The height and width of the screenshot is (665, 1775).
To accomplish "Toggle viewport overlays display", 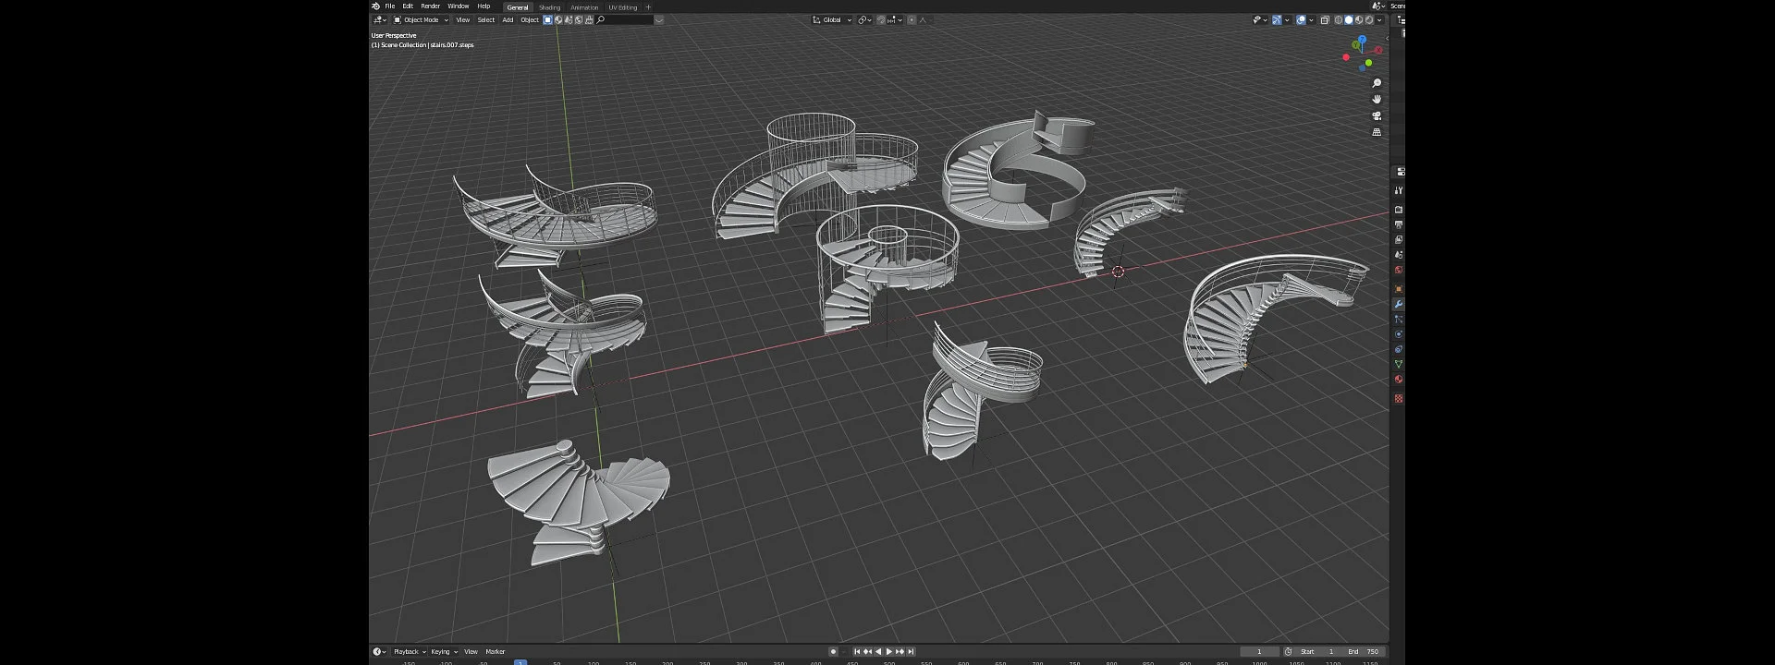I will click(1301, 20).
